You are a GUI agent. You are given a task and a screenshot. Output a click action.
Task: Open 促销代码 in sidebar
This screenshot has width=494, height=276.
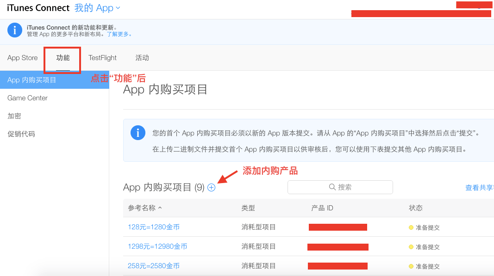pos(21,134)
